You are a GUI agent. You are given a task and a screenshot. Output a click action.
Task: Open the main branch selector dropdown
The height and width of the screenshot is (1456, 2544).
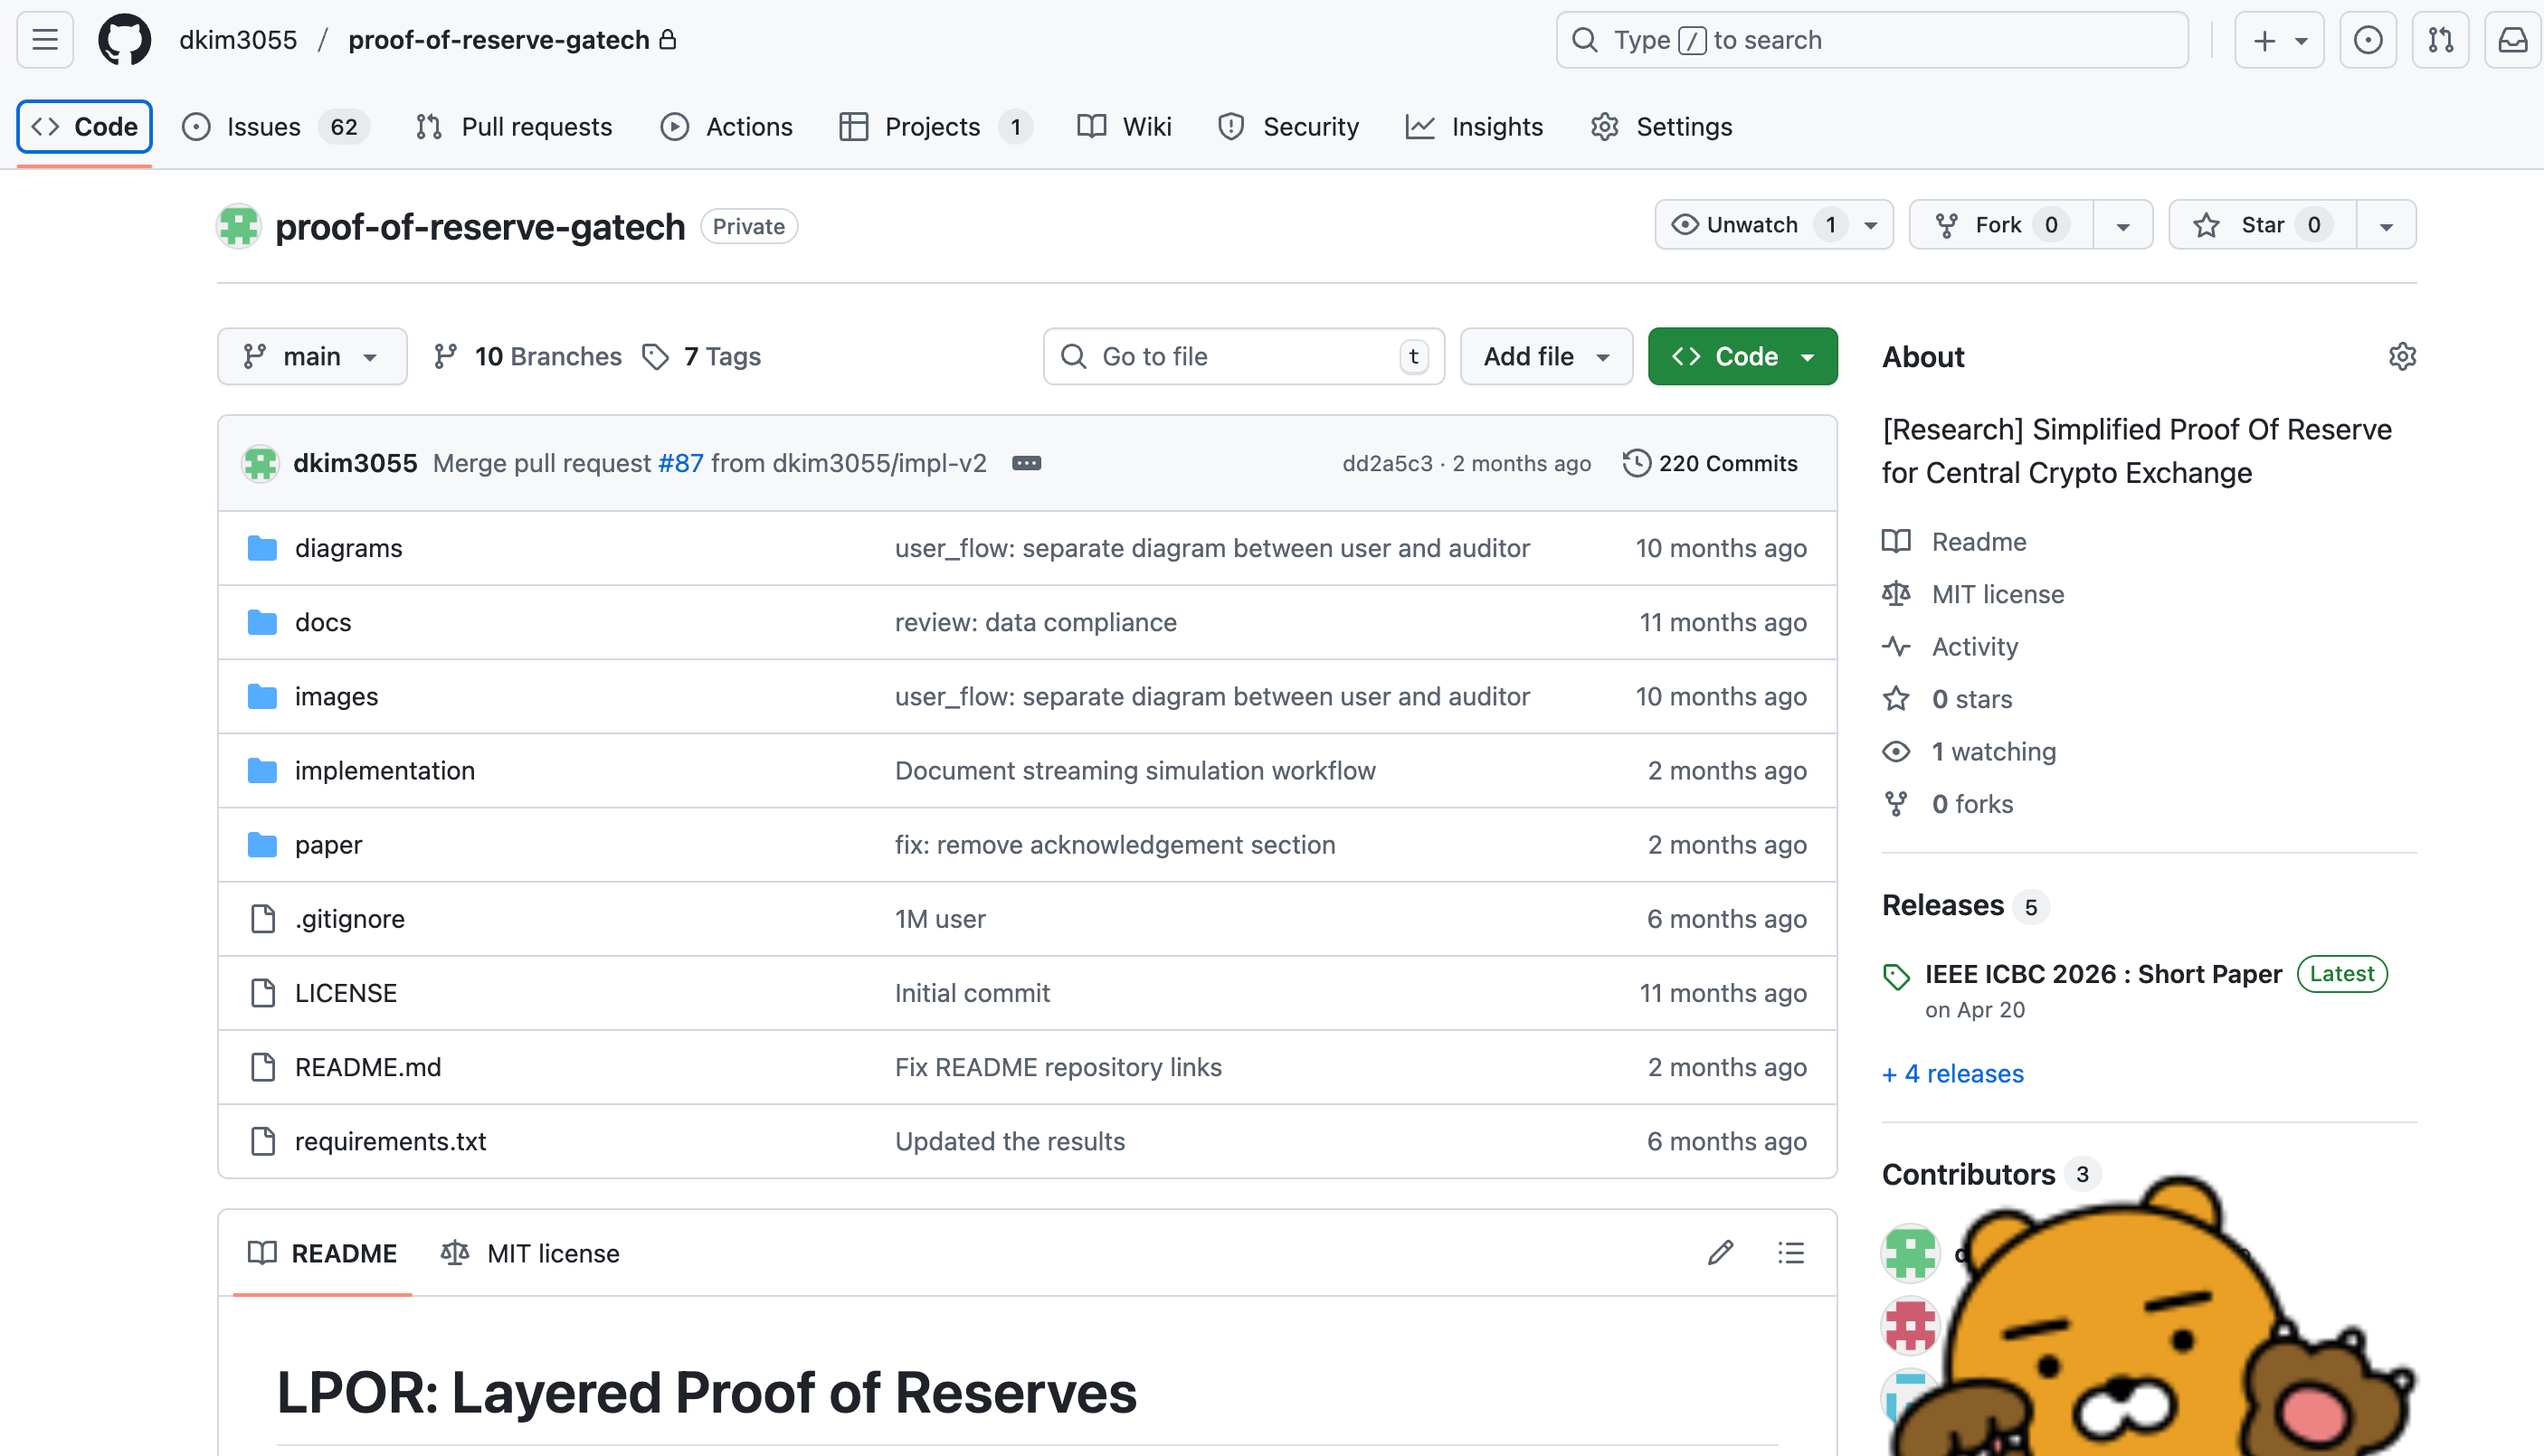[x=312, y=357]
